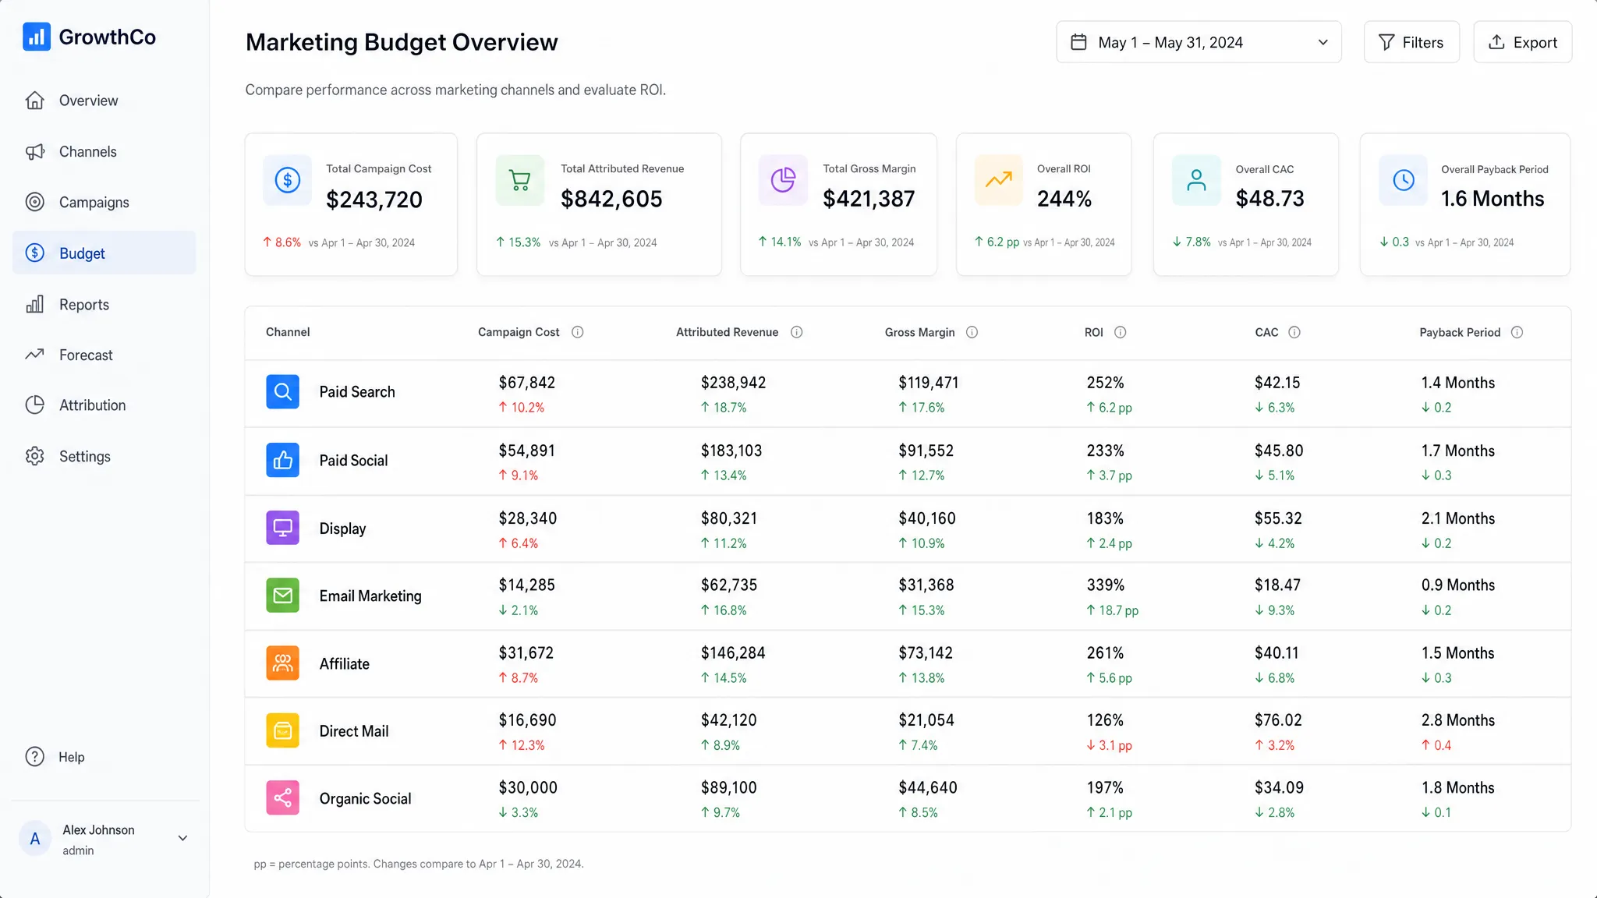Click the Email Marketing channel name

(370, 596)
